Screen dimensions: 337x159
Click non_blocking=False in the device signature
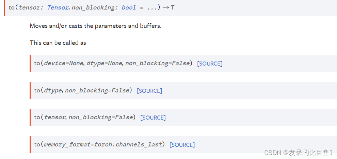click(x=157, y=63)
